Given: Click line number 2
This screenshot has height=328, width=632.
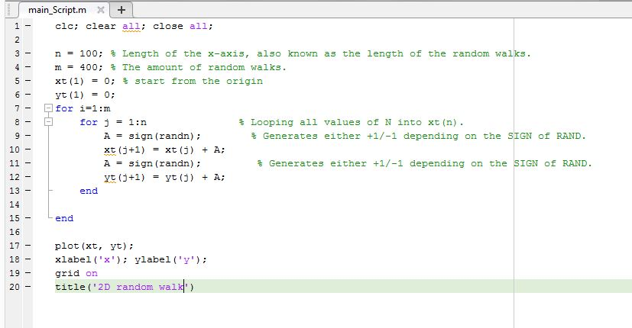Looking at the screenshot, I should coord(17,40).
